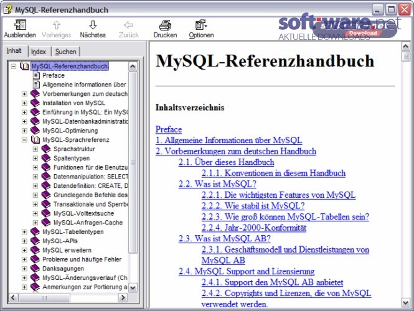Viewport: 414px width, 311px height.
Task: Click the help-file icon in the title bar
Action: pyautogui.click(x=8, y=10)
